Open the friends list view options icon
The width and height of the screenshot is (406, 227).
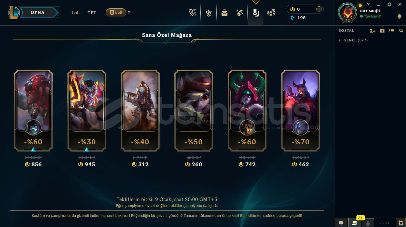(392, 31)
